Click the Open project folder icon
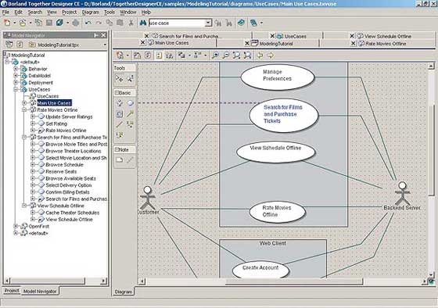Screen dimensions: 438x308 pos(23,23)
